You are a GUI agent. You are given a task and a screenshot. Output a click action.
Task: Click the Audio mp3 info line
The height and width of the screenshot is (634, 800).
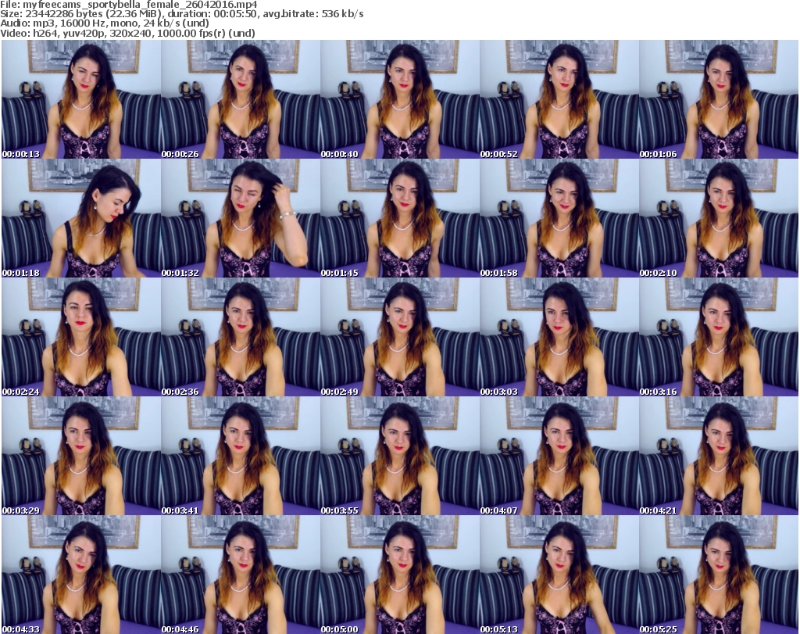point(105,23)
